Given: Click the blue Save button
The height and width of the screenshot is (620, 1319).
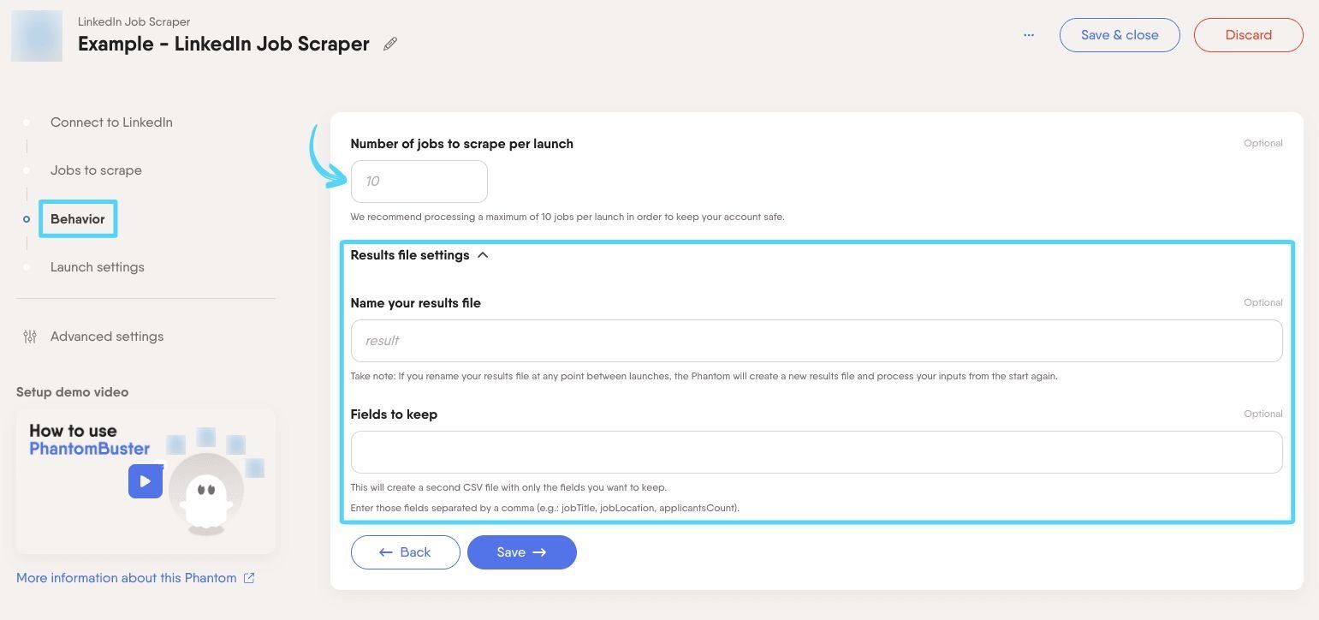Looking at the screenshot, I should coord(522,552).
